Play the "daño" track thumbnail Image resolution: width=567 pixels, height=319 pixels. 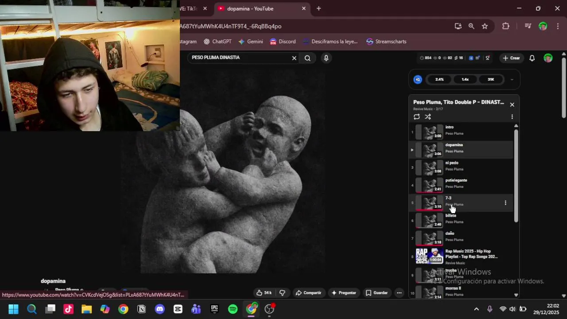coord(429,238)
